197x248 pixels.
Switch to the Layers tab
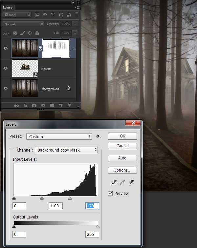click(x=8, y=8)
